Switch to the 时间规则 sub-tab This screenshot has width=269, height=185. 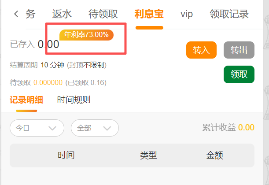pos(74,100)
